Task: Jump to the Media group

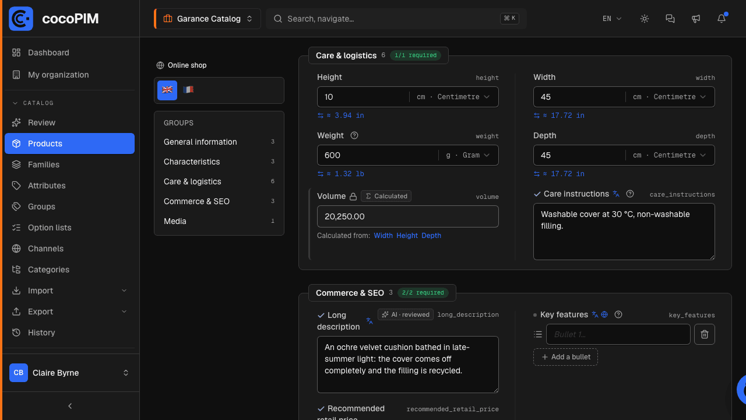Action: pyautogui.click(x=219, y=221)
